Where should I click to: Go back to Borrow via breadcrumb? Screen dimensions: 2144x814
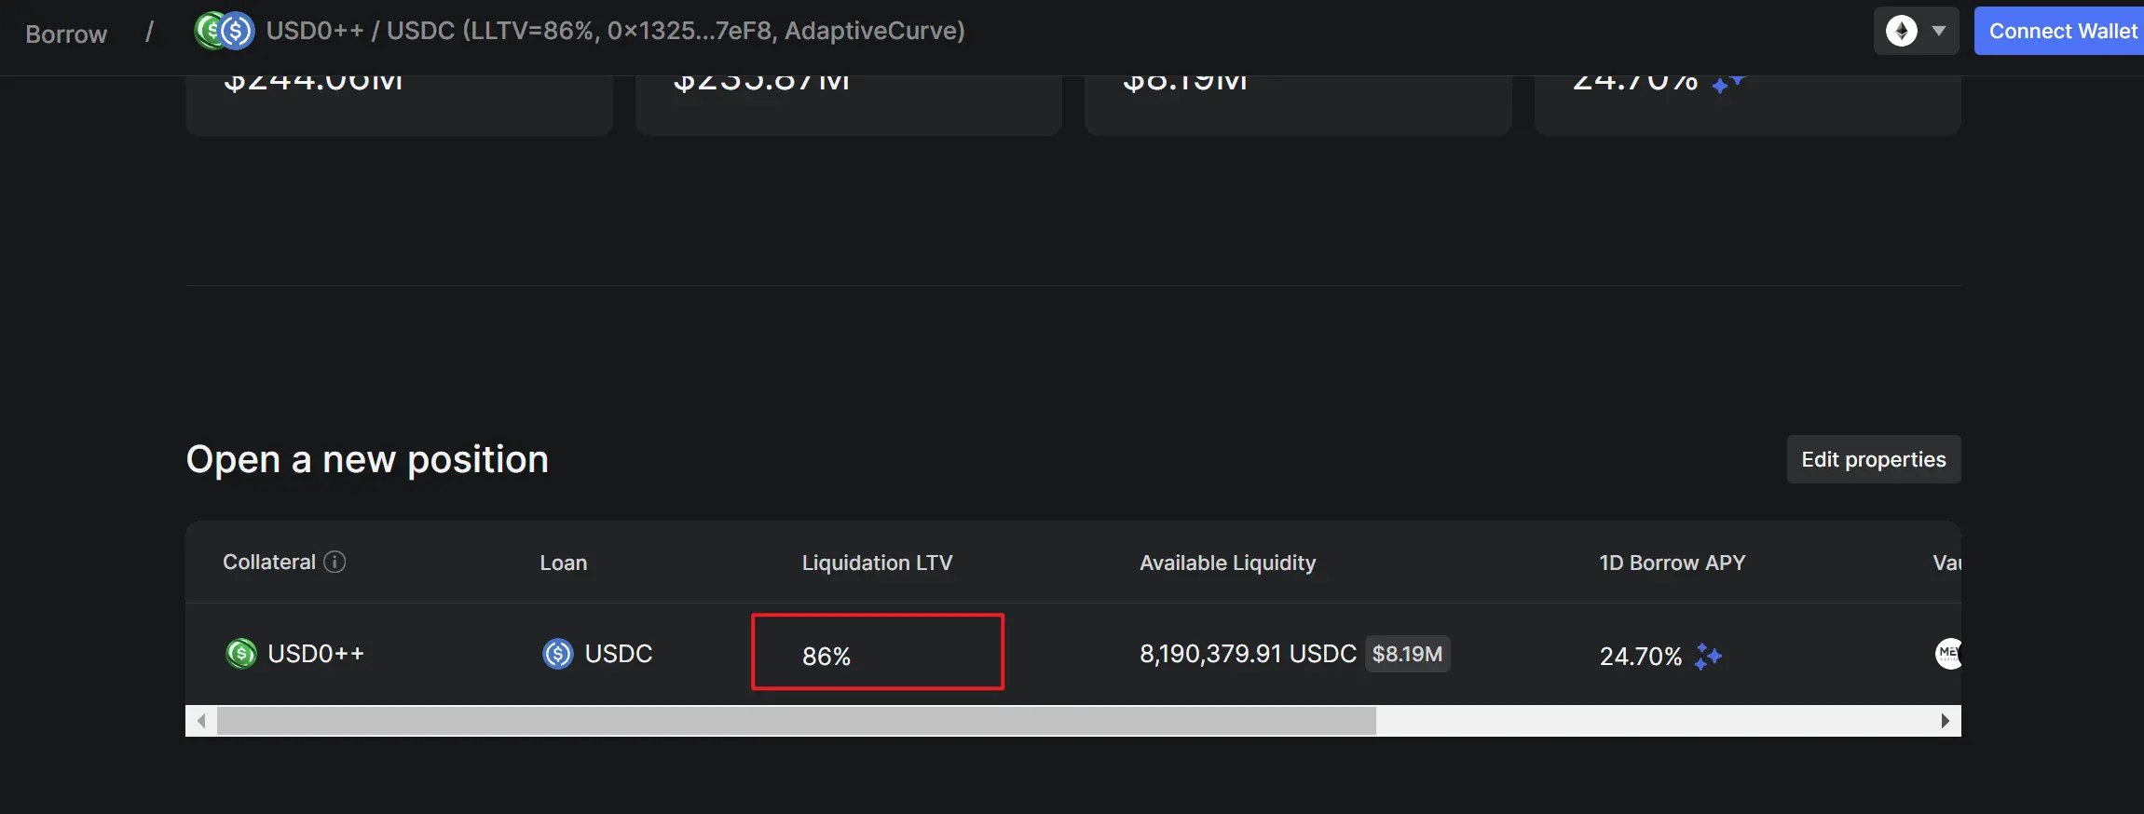pyautogui.click(x=66, y=34)
